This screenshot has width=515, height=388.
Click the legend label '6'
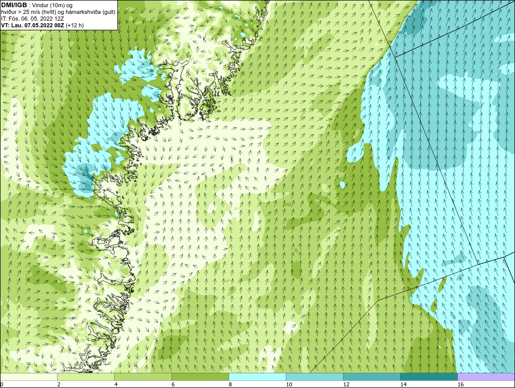pos(173,384)
